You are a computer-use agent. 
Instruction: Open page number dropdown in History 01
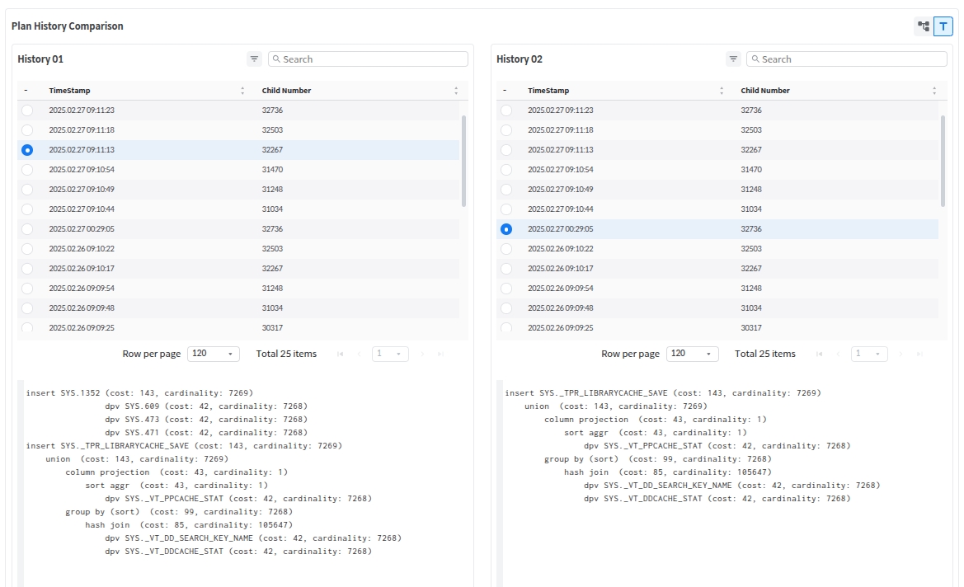tap(390, 354)
